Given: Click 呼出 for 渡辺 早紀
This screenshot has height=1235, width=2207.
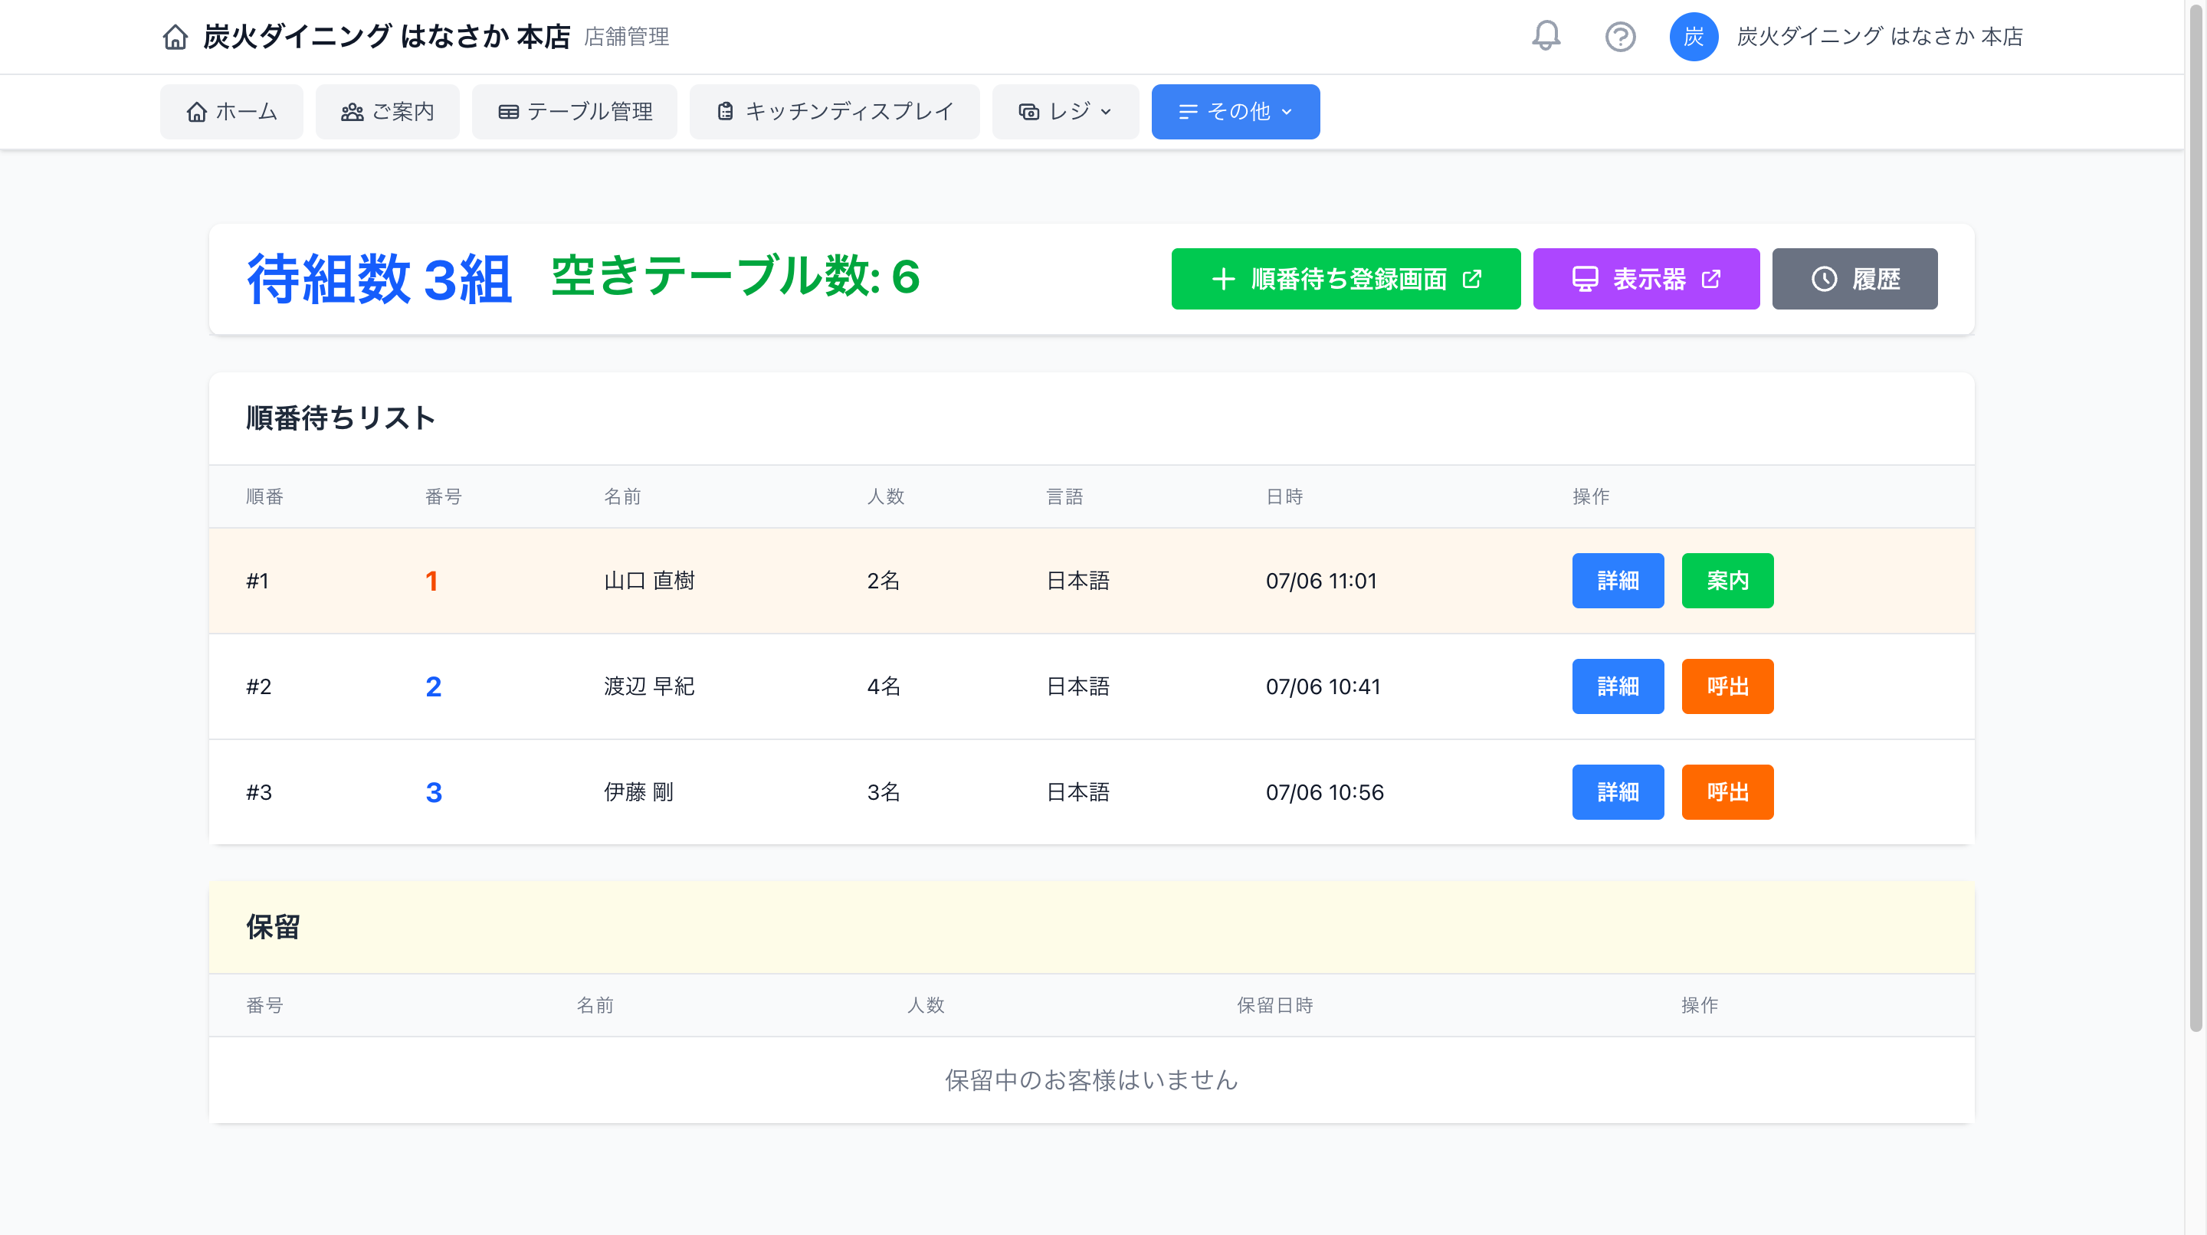Looking at the screenshot, I should point(1727,686).
